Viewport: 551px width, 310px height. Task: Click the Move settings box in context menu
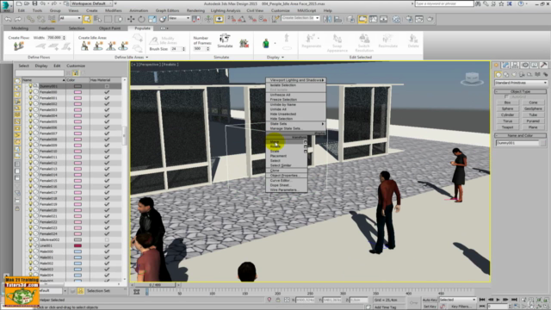click(305, 142)
